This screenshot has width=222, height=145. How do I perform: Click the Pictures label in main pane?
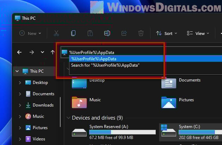[186, 100]
